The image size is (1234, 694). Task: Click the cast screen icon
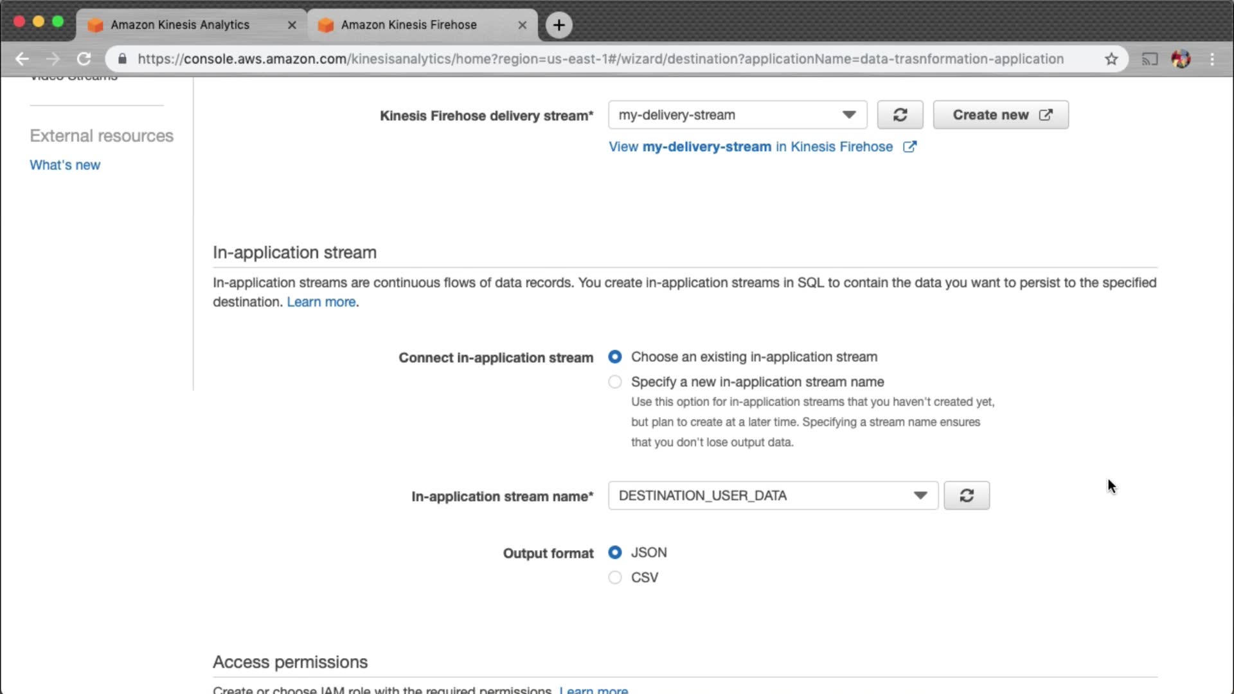click(x=1149, y=59)
